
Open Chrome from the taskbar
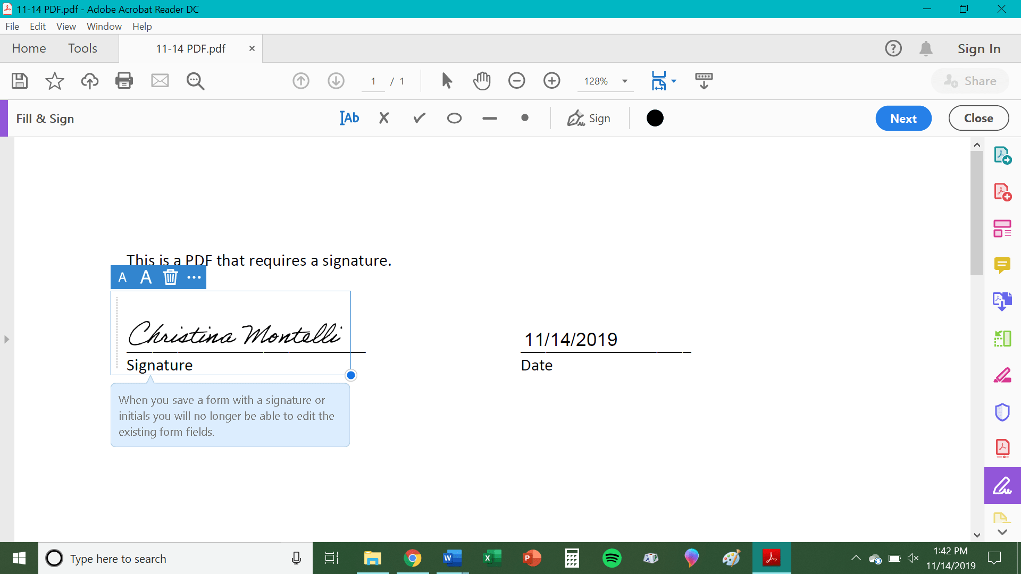click(x=412, y=558)
